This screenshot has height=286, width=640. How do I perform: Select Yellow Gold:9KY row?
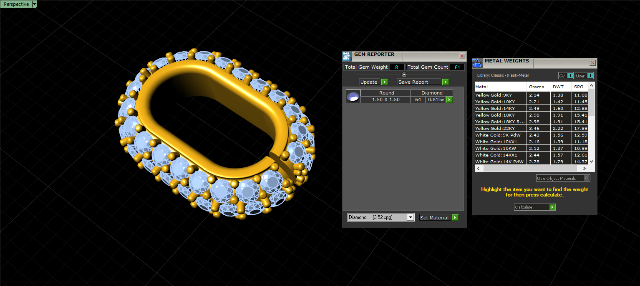(x=532, y=95)
